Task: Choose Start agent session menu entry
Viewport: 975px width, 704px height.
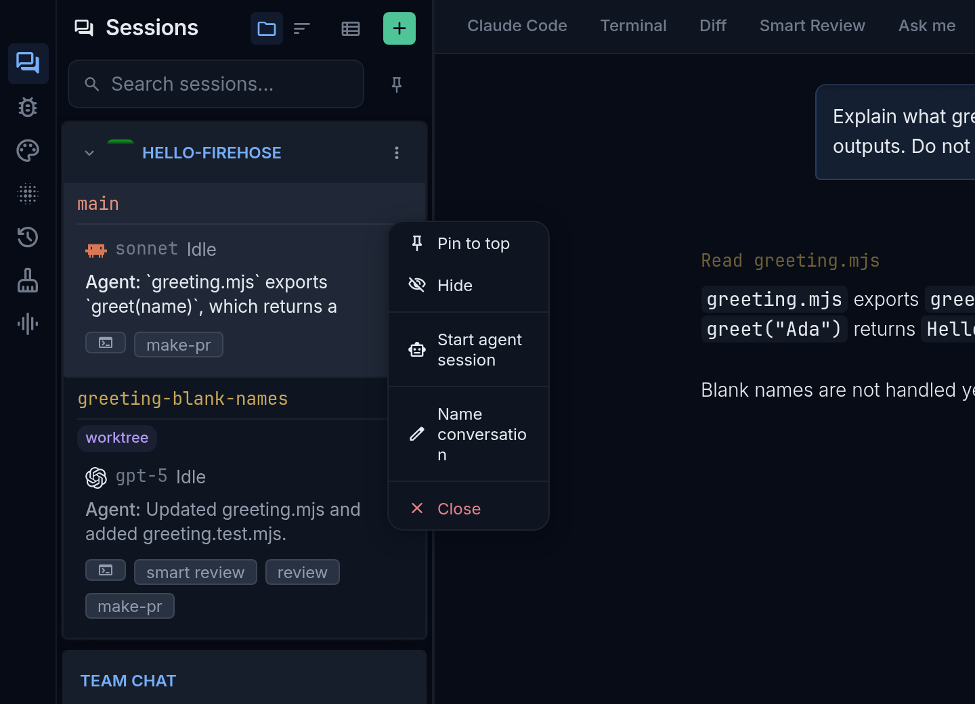Action: pos(469,350)
